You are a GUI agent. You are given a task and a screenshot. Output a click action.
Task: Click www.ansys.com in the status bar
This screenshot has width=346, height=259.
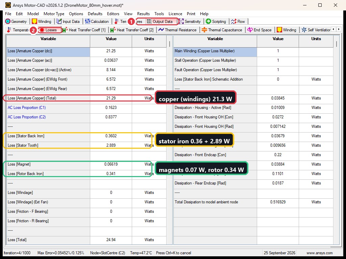click(x=320, y=253)
